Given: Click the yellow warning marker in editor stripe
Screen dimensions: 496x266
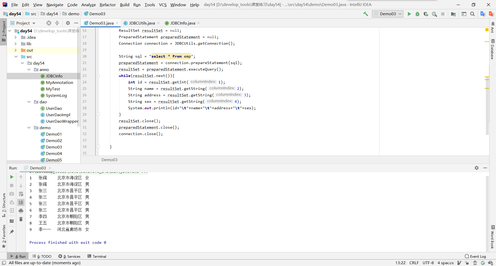Looking at the screenshot, I should point(487,30).
